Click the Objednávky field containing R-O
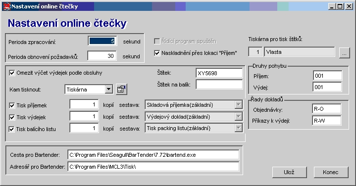 pos(327,109)
